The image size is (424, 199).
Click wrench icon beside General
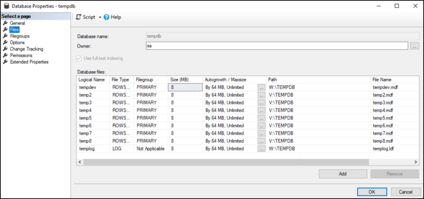coord(5,23)
